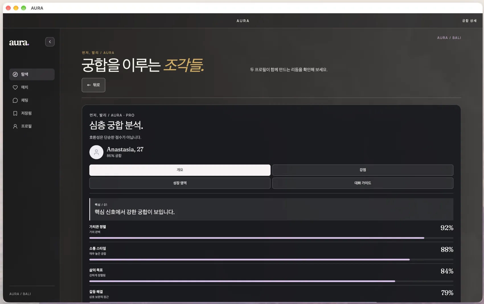Click the "심층 궁합 분석." heading
The image size is (484, 304).
point(116,125)
